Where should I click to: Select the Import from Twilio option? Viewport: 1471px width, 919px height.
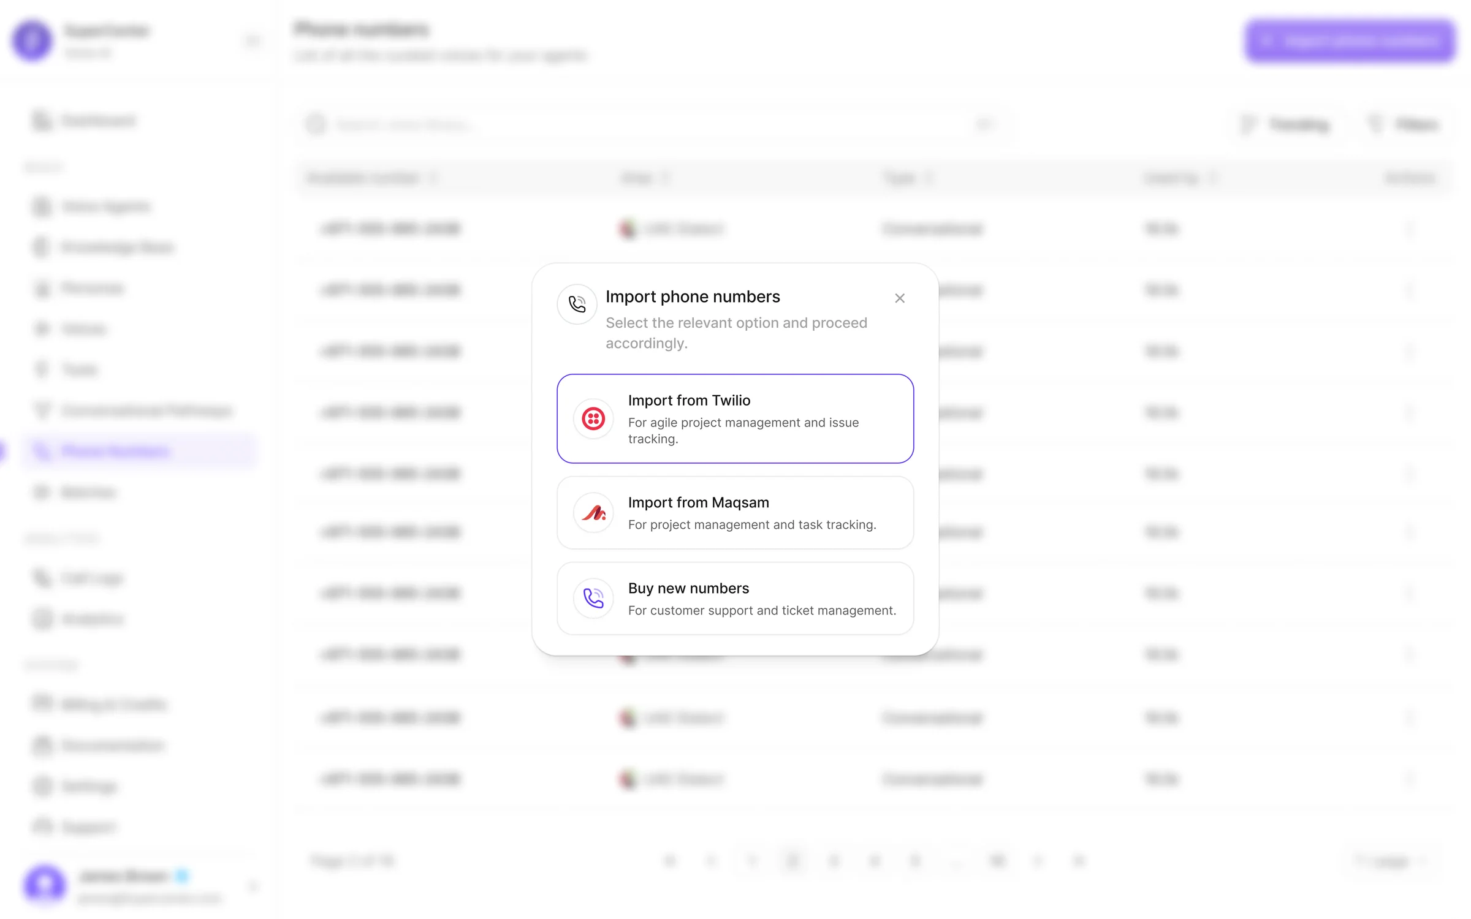(735, 418)
